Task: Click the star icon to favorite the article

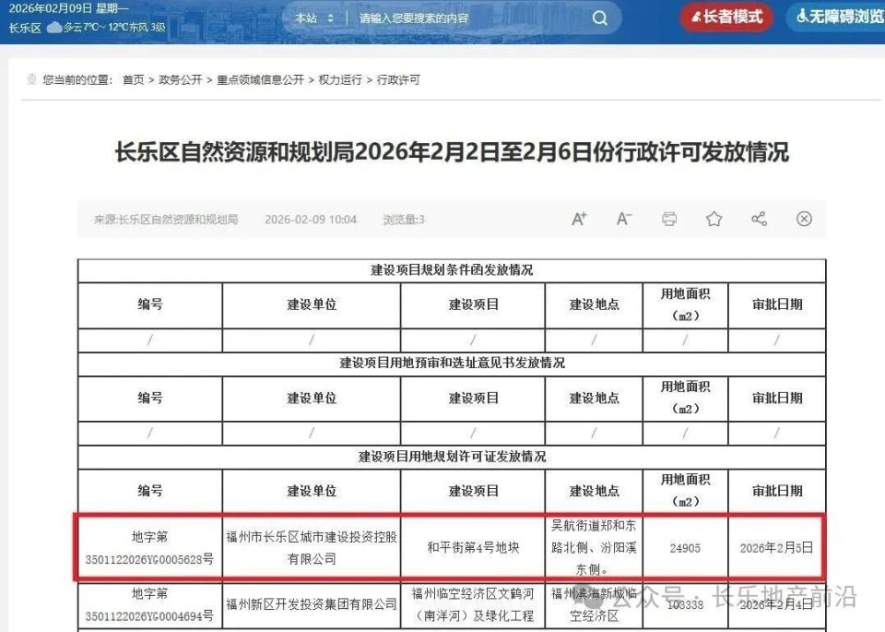Action: 714,218
